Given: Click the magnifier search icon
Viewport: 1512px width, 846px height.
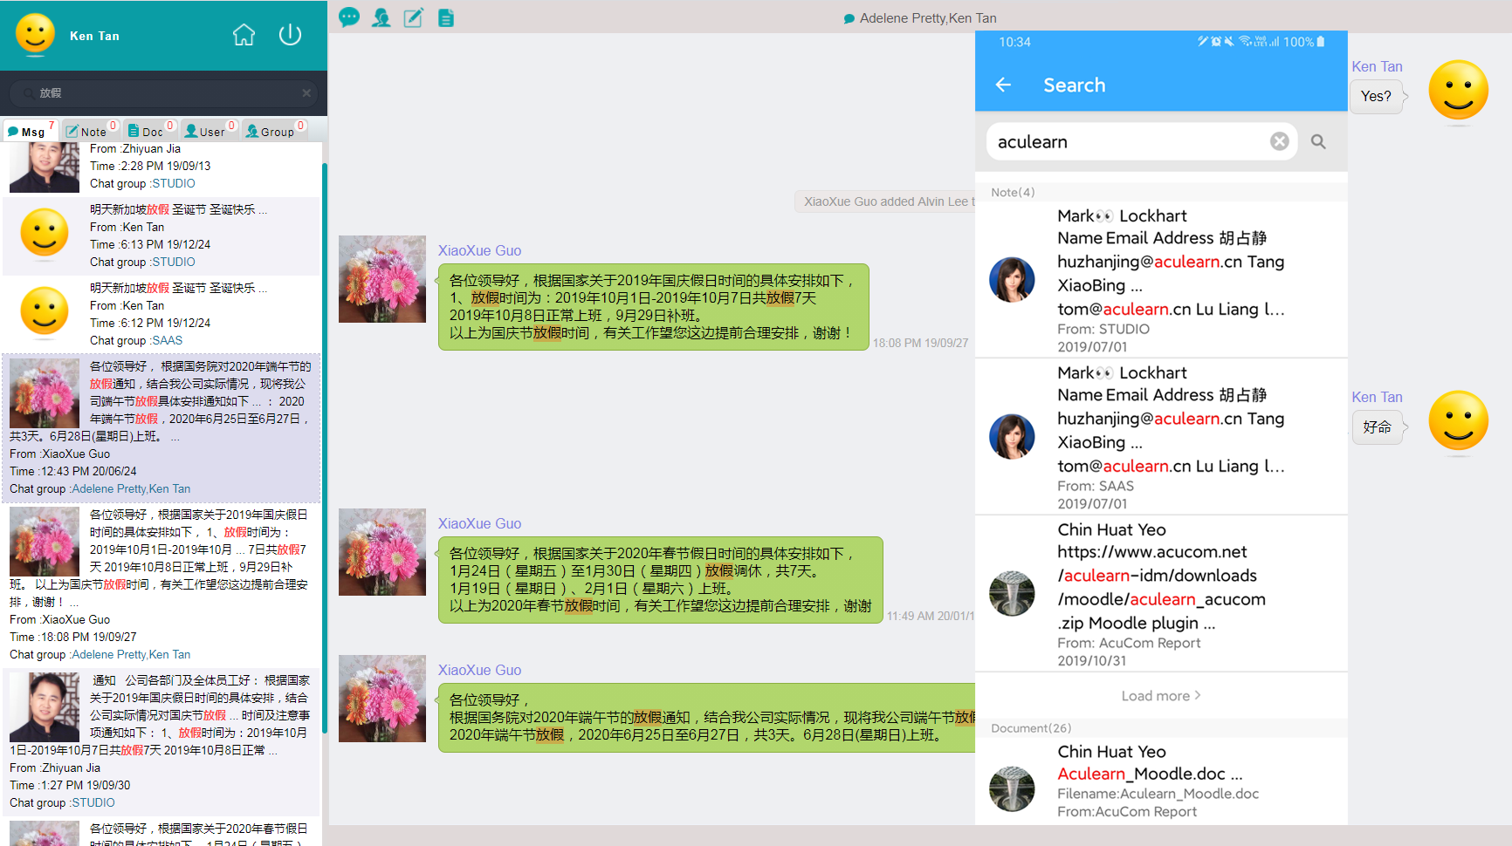Looking at the screenshot, I should tap(1318, 141).
